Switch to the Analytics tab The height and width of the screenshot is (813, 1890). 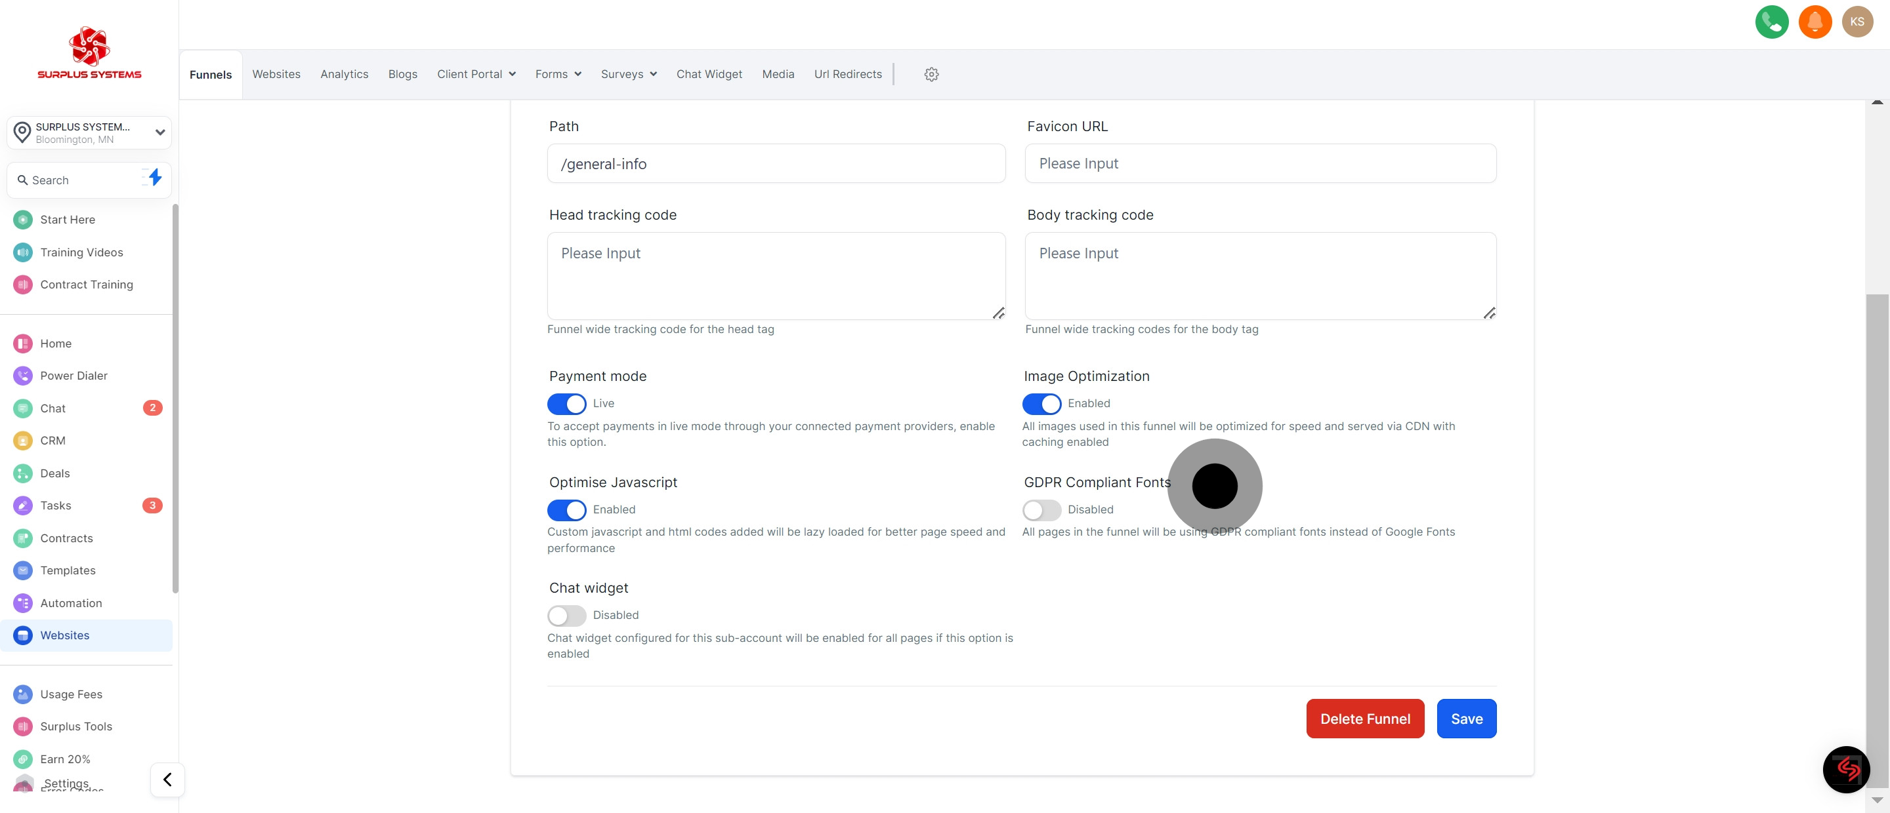344,74
